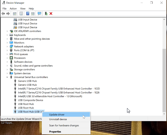Click the show/hide console tree toolbar icon
The image size is (167, 135).
[x=15, y=14]
